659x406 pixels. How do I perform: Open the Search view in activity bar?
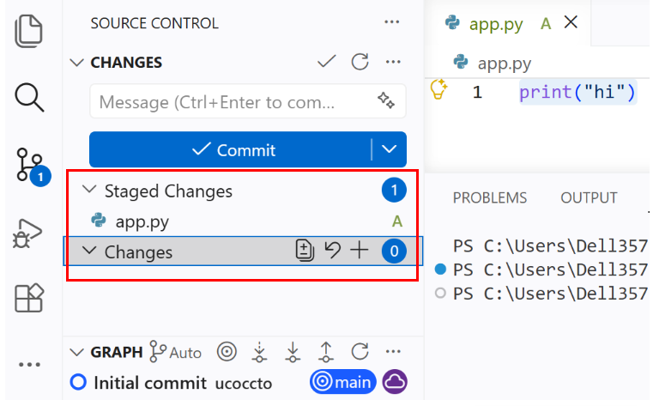click(29, 98)
